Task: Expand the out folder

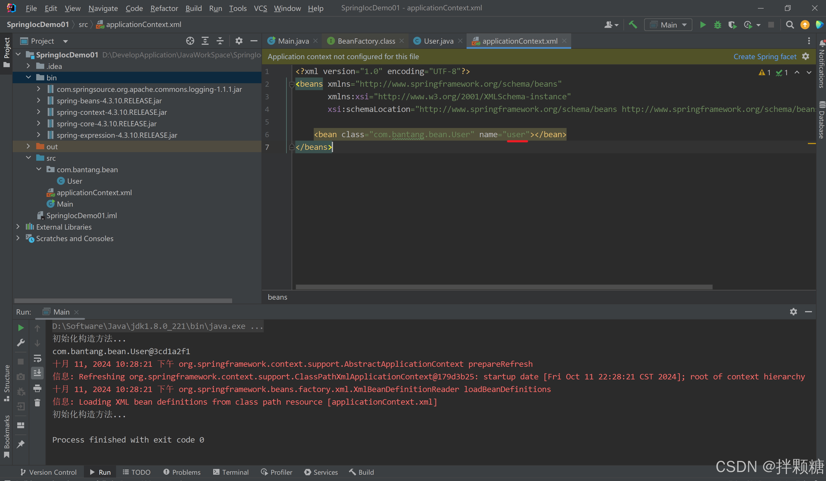Action: point(28,146)
